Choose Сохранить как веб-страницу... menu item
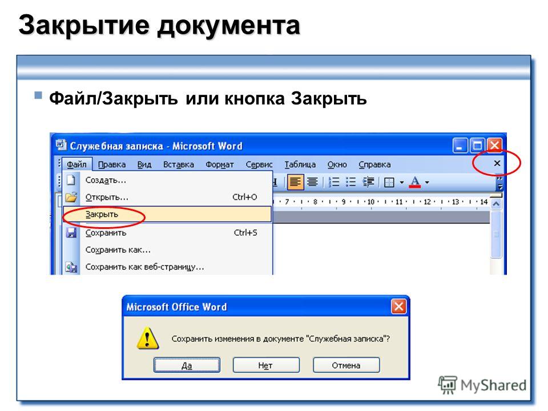548x411 pixels. (168, 267)
